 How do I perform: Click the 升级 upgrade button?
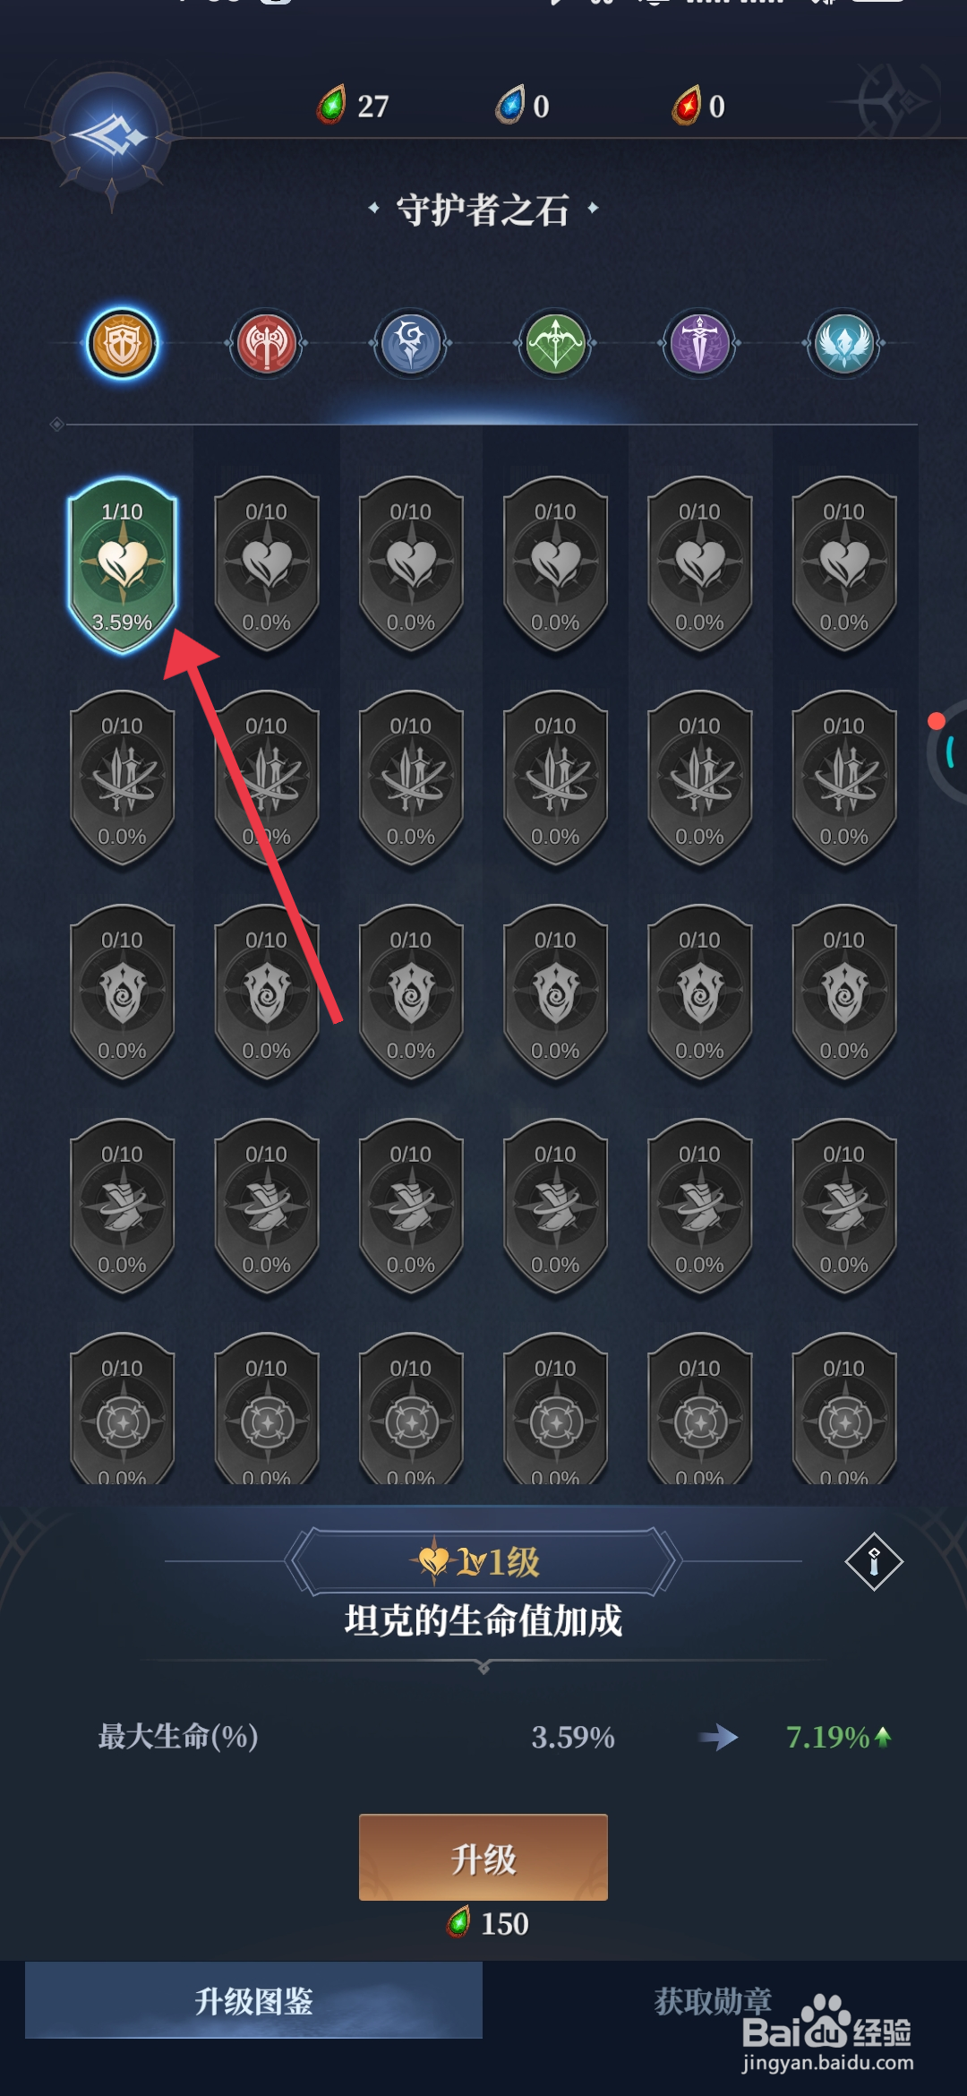pyautogui.click(x=483, y=1857)
